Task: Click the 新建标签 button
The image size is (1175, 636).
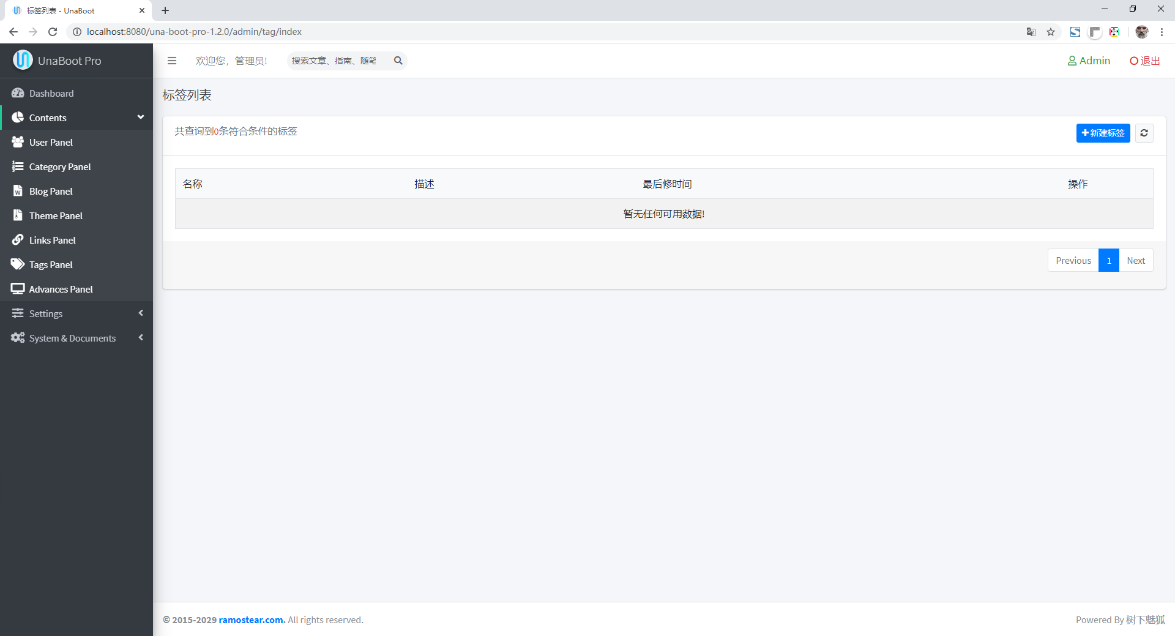Action: tap(1103, 133)
